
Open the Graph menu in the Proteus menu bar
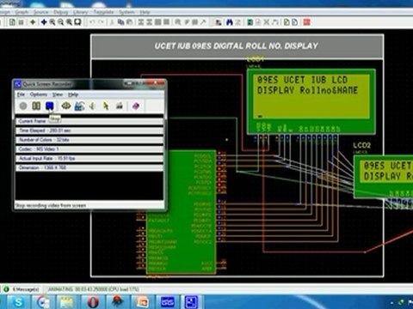[x=22, y=12]
